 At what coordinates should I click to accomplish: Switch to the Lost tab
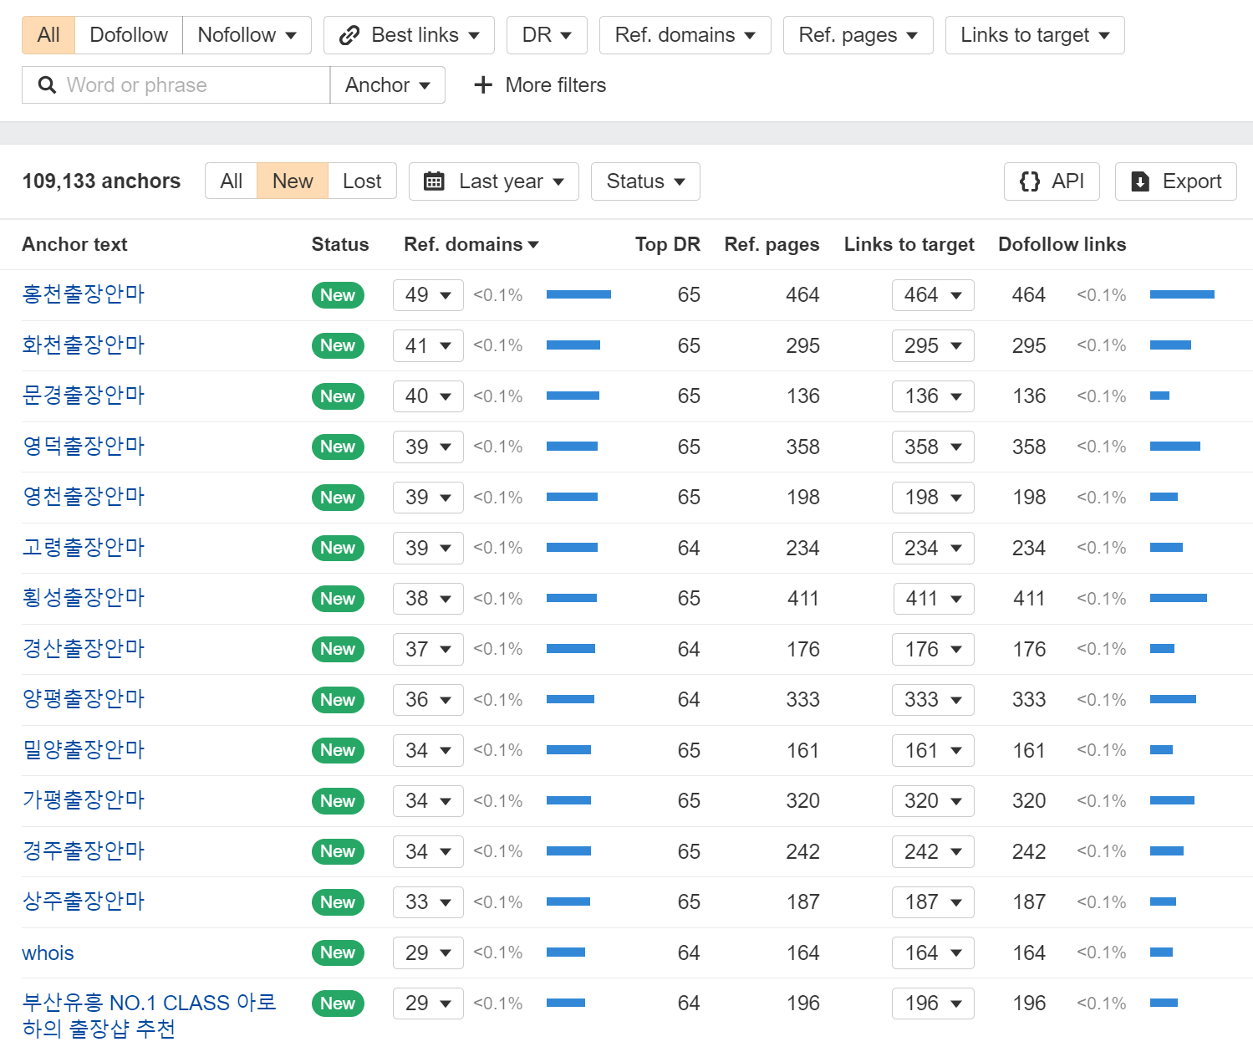(x=362, y=181)
